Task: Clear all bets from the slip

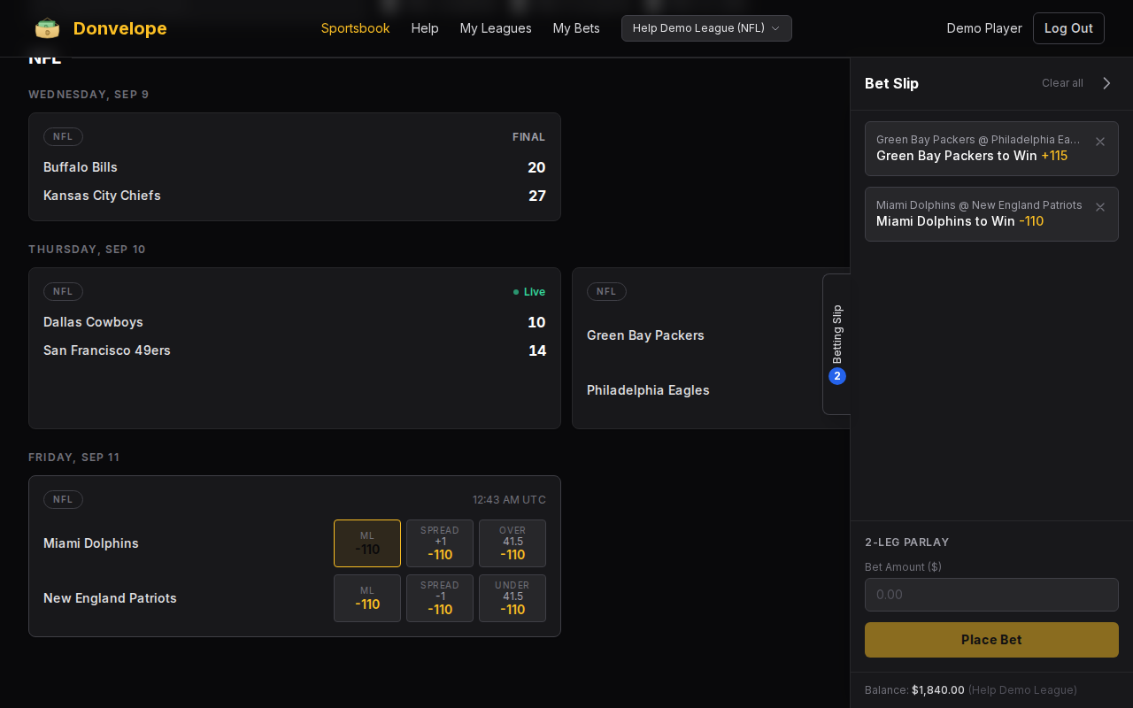Action: (1062, 83)
